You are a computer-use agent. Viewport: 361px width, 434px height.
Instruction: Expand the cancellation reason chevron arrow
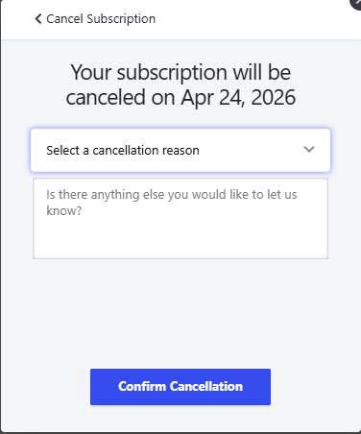pos(309,150)
